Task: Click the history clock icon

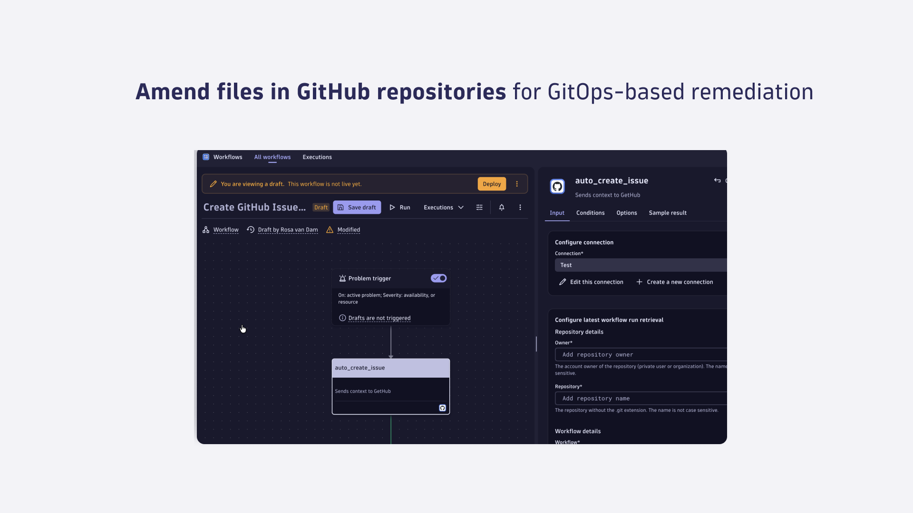Action: (x=251, y=229)
